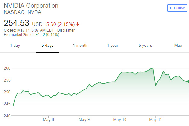The width and height of the screenshot is (189, 126).
Task: Show the 1 year chart range
Action: tap(113, 46)
